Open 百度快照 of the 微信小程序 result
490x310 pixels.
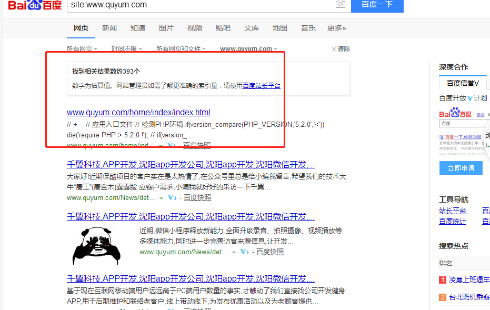[270, 252]
